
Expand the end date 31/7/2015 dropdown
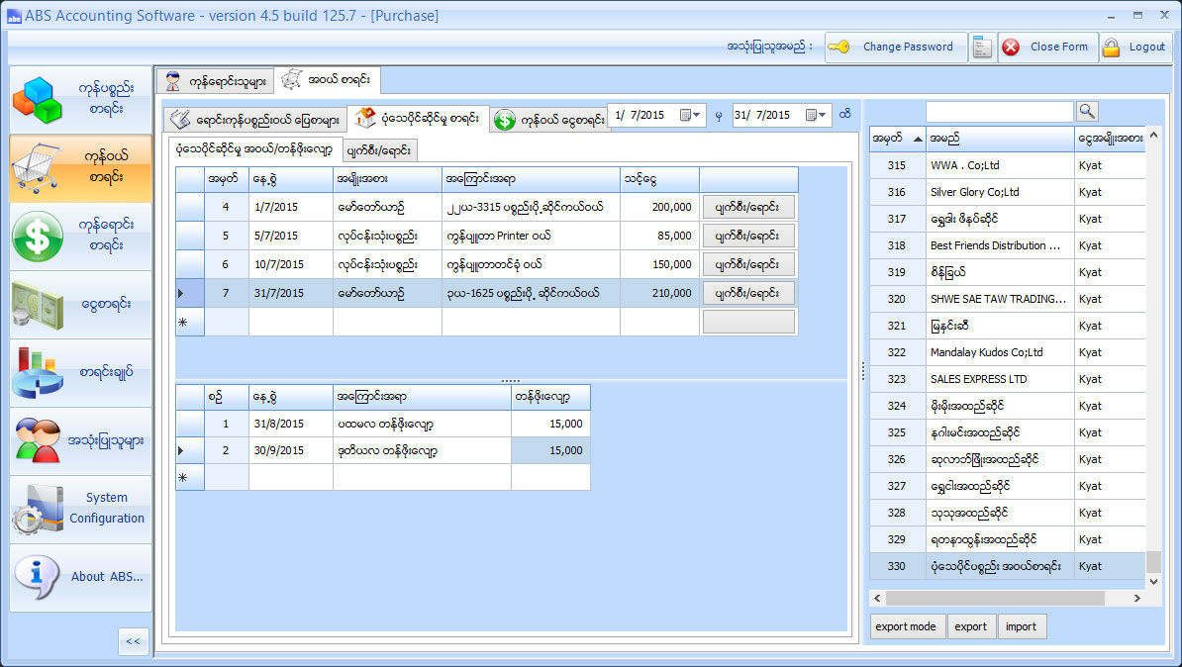point(823,116)
